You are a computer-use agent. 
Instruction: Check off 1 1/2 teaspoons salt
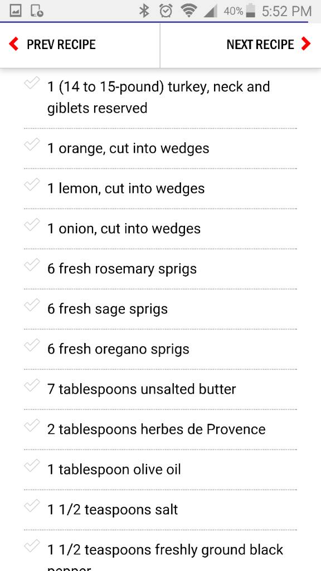tap(32, 505)
